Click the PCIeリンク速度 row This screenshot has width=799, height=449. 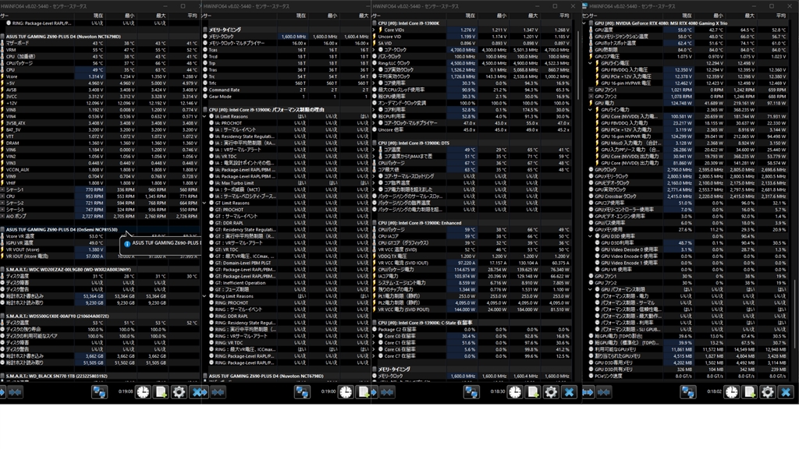tap(688, 376)
